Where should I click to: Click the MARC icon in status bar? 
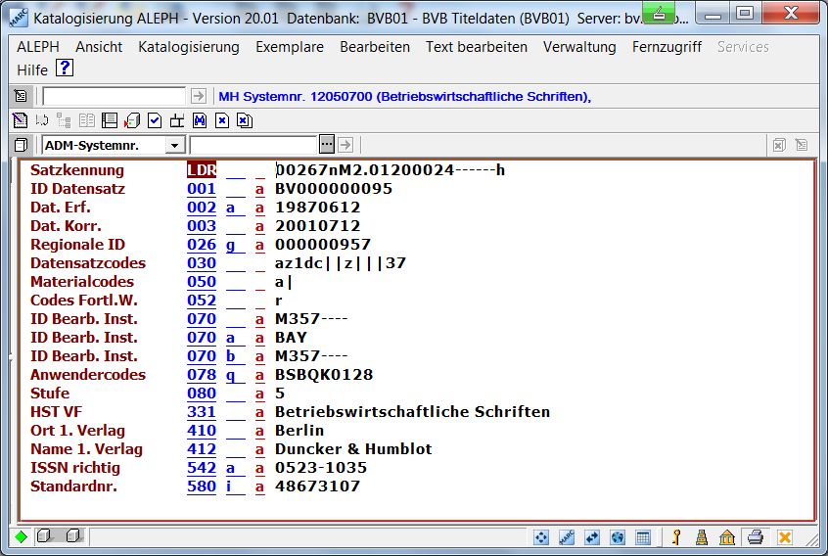tap(567, 537)
